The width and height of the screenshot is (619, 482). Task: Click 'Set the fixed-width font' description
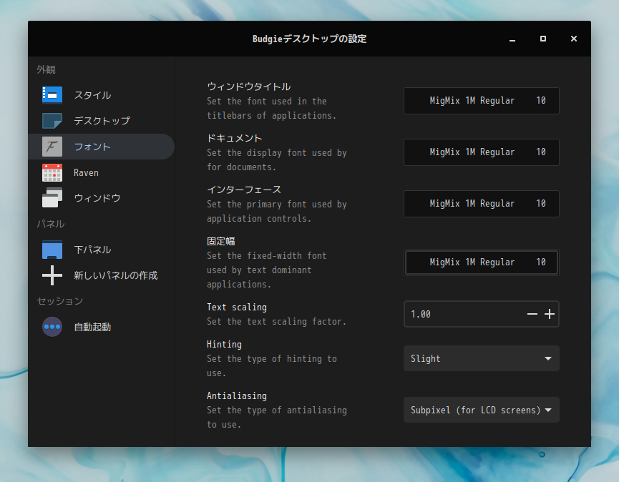(267, 256)
